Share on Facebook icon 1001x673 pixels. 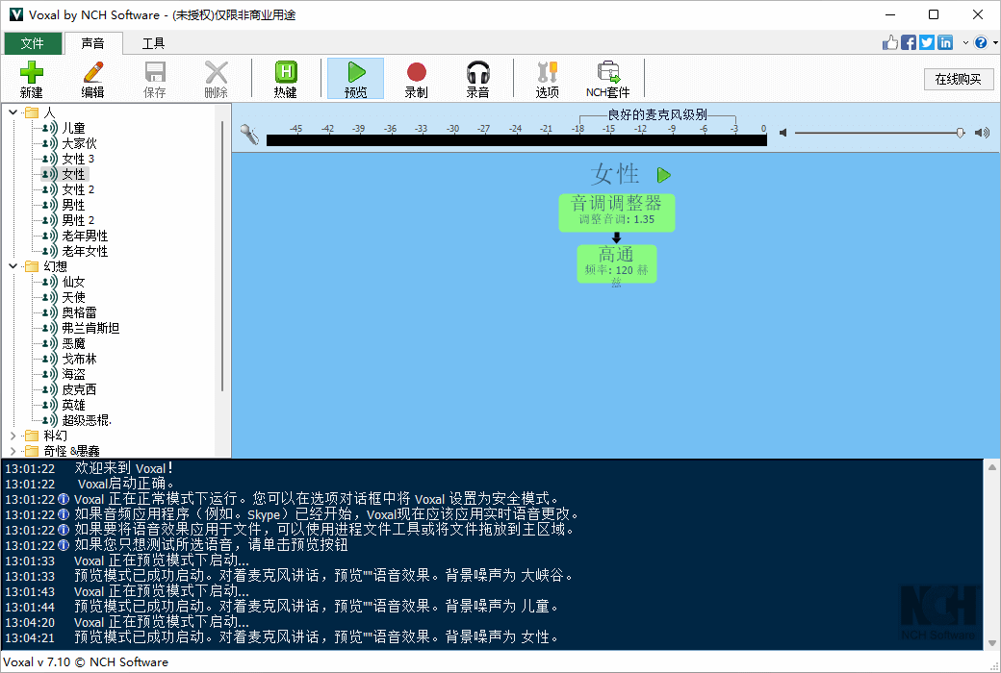(x=909, y=42)
